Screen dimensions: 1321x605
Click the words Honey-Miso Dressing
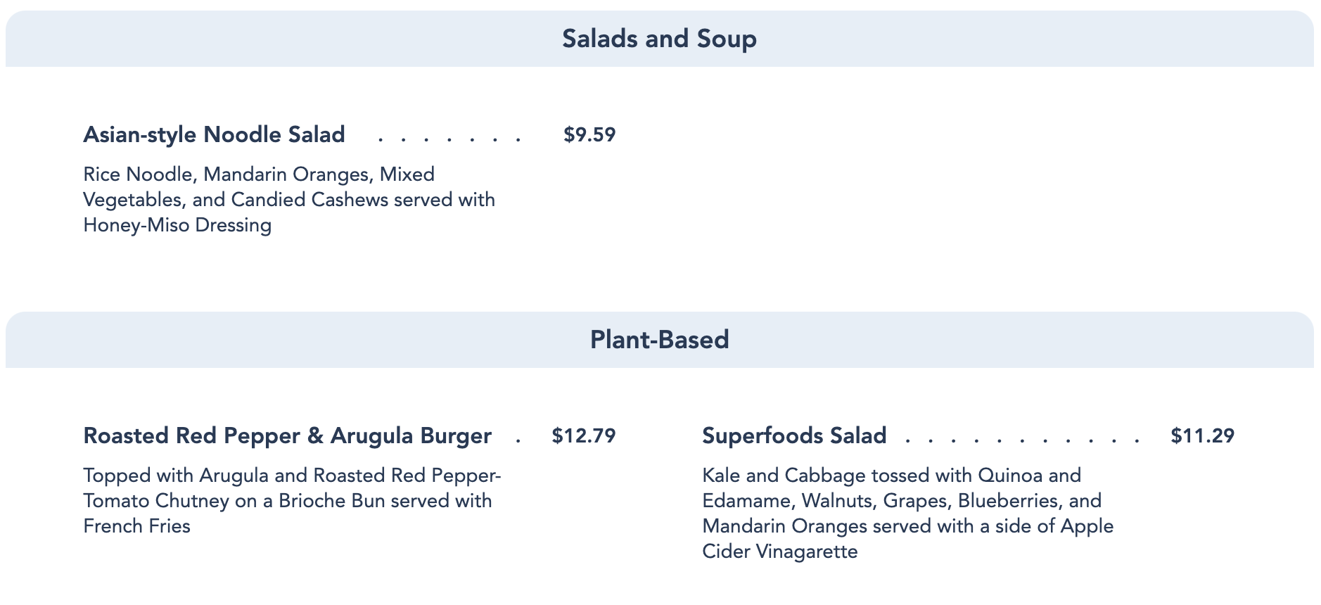click(x=177, y=225)
